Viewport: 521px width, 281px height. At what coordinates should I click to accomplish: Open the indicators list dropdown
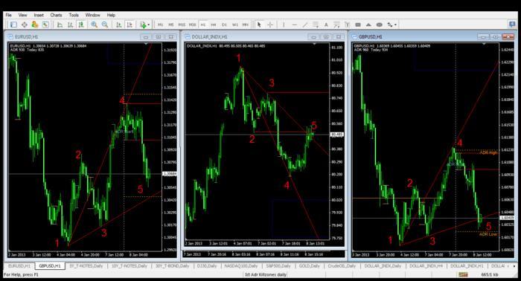coord(144,25)
